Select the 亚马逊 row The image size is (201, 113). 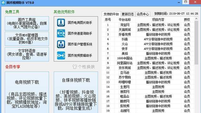[148, 73]
